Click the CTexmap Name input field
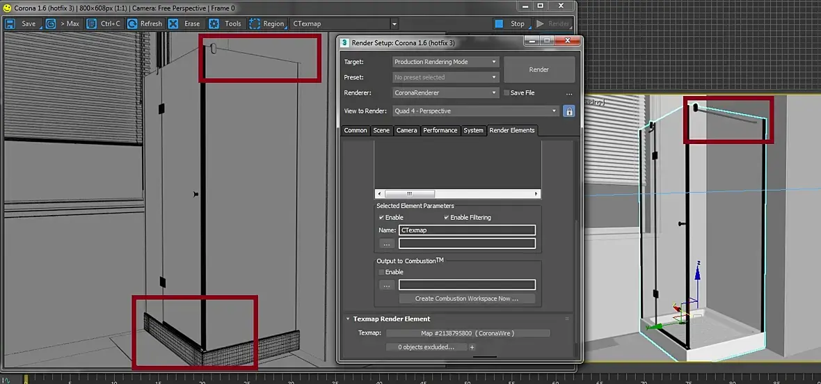 467,230
